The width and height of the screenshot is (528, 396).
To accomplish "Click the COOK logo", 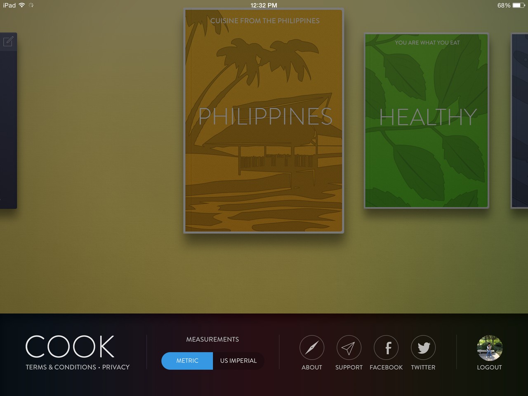I will point(70,346).
